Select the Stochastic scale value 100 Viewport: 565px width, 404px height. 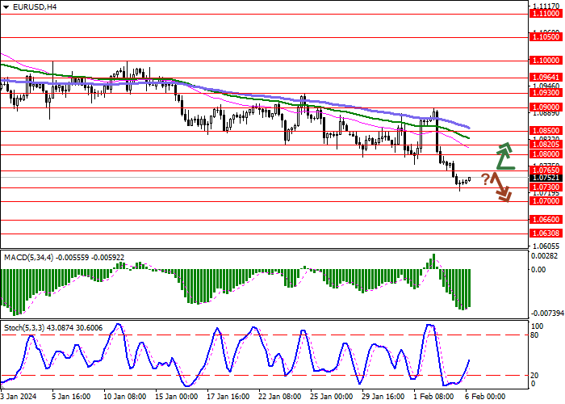coord(538,326)
